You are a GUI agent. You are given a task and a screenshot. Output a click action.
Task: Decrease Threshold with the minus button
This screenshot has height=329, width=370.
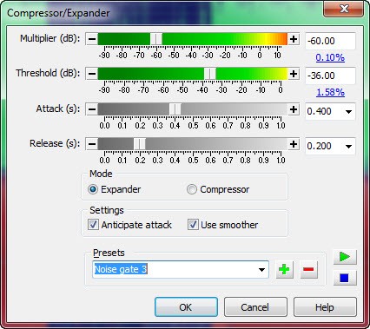coord(92,74)
